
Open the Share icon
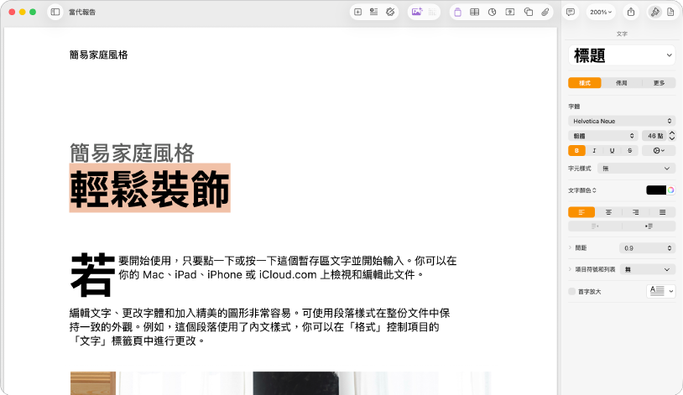(631, 13)
